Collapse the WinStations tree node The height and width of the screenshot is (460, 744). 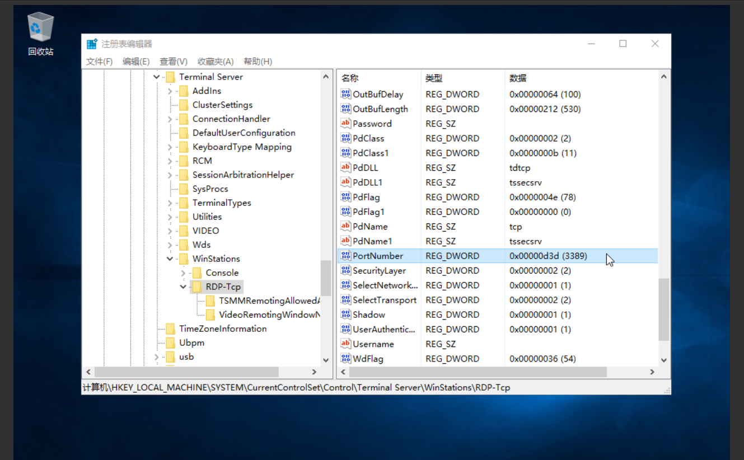click(x=170, y=259)
